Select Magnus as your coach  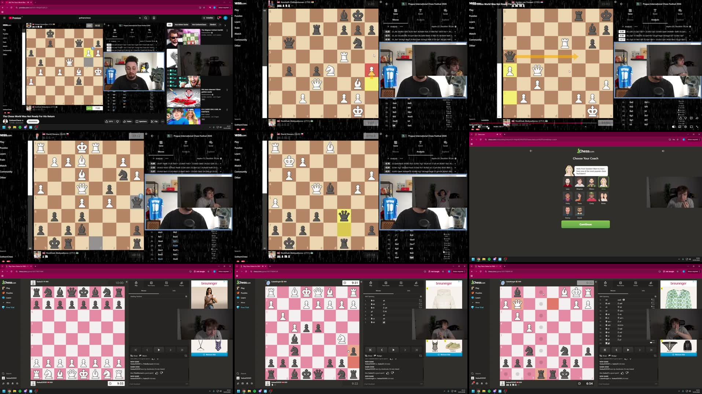pos(580,182)
